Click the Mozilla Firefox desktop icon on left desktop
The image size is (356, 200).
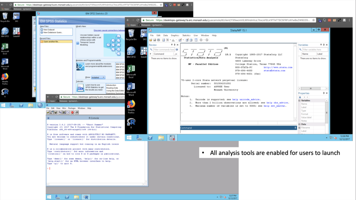tap(5, 77)
